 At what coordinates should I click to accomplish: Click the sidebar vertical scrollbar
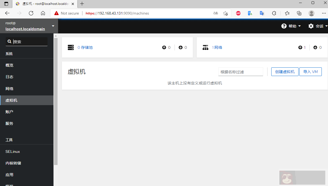[x=56, y=101]
